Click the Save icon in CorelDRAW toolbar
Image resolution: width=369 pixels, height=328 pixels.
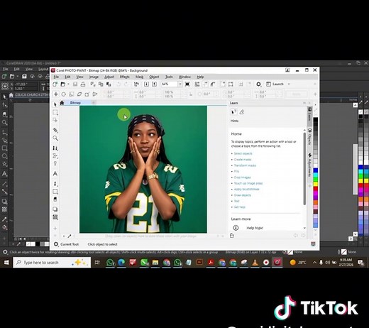click(24, 76)
